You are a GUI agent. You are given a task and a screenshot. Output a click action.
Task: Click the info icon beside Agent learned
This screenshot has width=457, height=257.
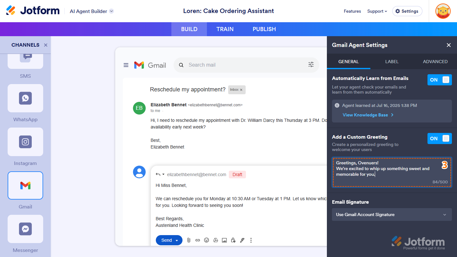[337, 105]
